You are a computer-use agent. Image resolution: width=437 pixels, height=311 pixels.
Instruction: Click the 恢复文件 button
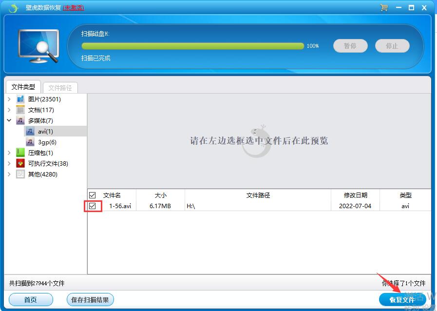click(x=402, y=299)
